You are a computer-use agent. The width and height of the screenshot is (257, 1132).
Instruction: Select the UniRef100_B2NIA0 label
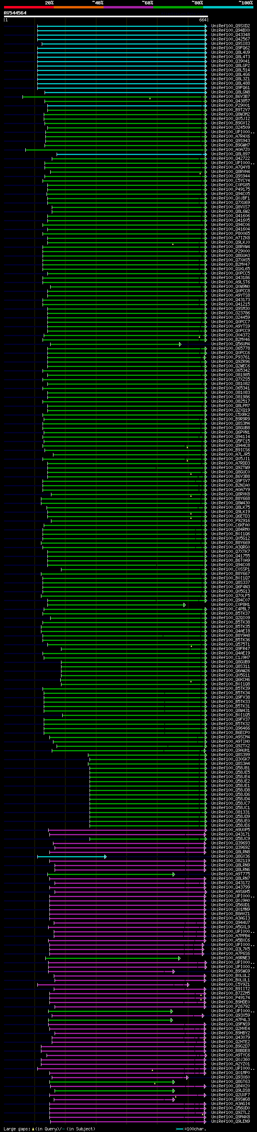(x=230, y=485)
